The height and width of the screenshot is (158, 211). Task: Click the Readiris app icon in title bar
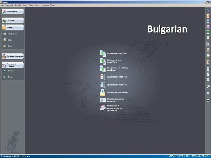1,2
